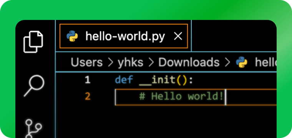Screen dimensions: 292x138
Task: Open the Source Control branch icon
Action: coord(33,128)
